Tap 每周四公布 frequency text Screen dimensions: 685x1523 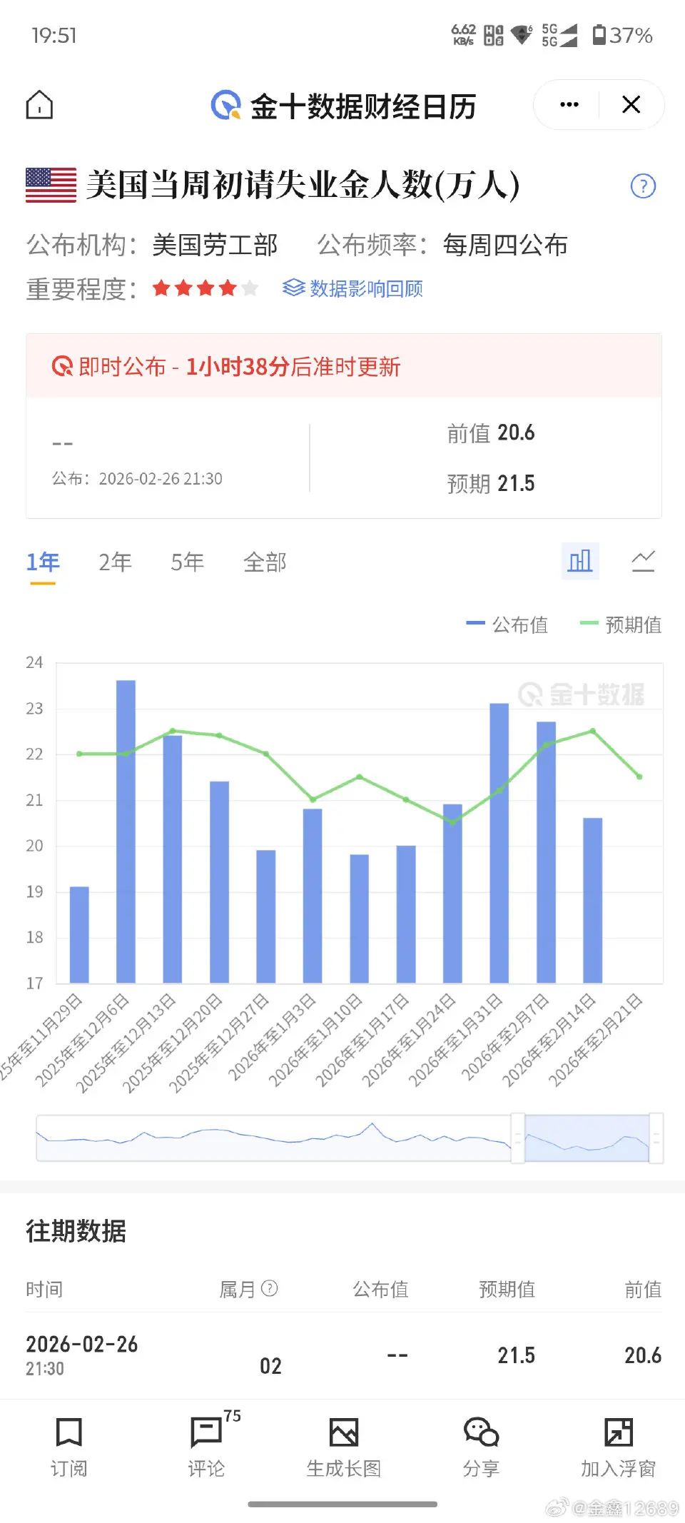505,245
